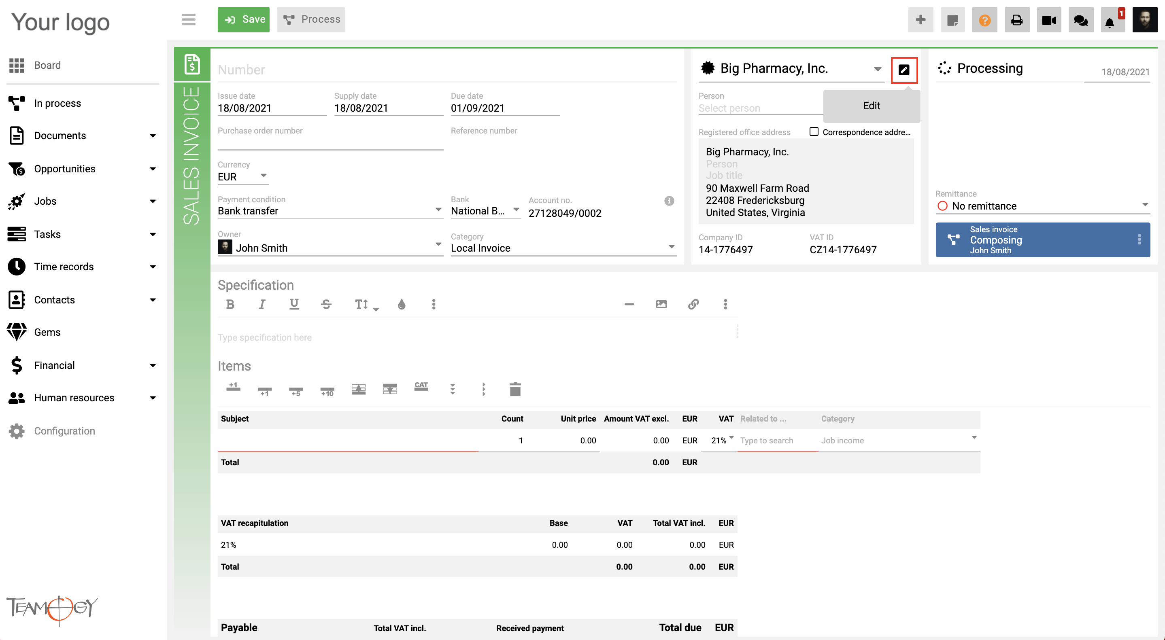Open the orange help question icon

984,19
